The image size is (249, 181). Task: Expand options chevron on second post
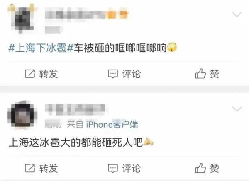237,109
